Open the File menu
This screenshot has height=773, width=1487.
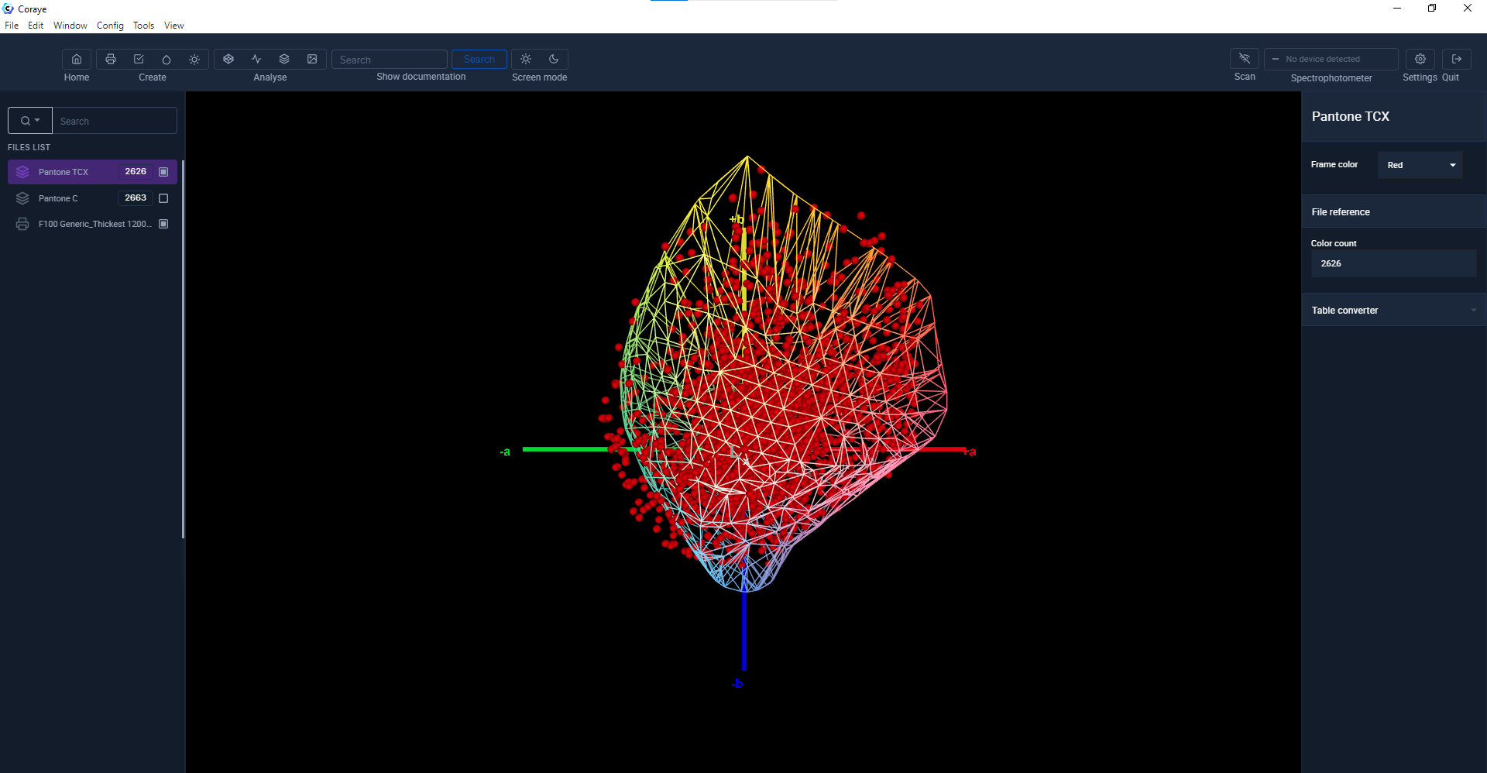coord(12,26)
